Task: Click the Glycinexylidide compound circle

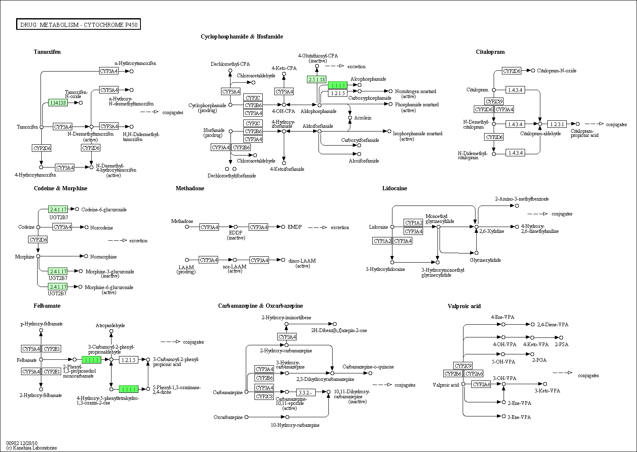Action: point(476,253)
